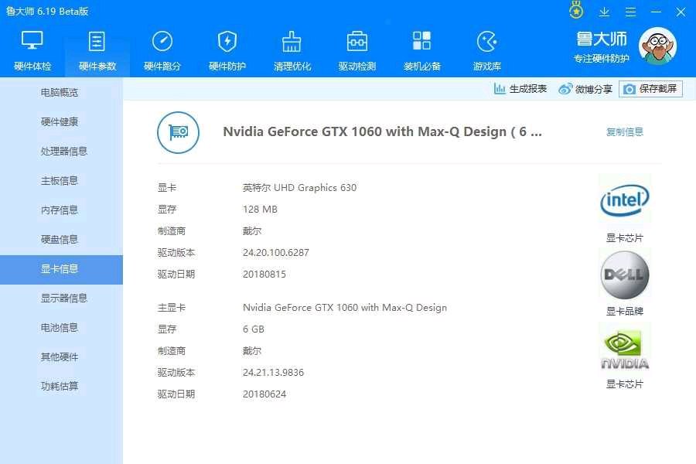The height and width of the screenshot is (464, 696).
Task: Click the Dell brand logo
Action: (625, 275)
